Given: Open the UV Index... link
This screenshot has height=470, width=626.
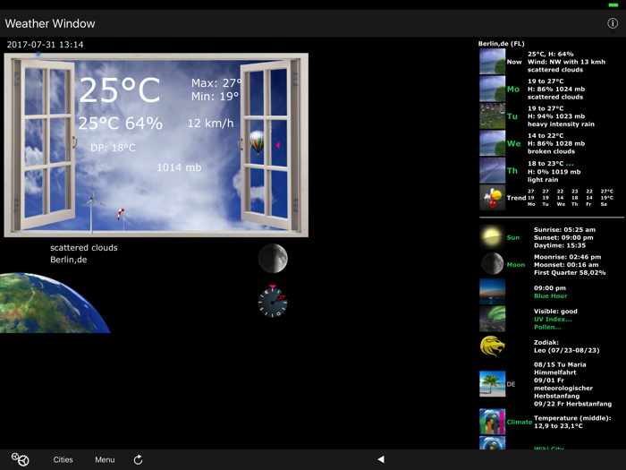Looking at the screenshot, I should click(553, 319).
